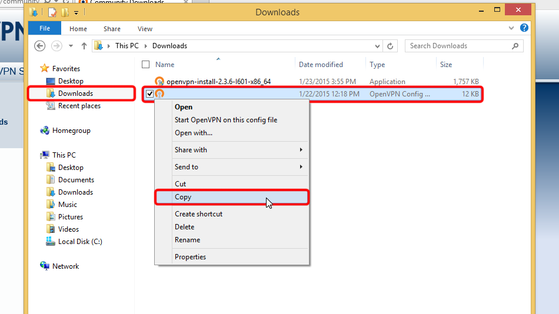Go up one folder level
The height and width of the screenshot is (314, 559).
point(84,46)
